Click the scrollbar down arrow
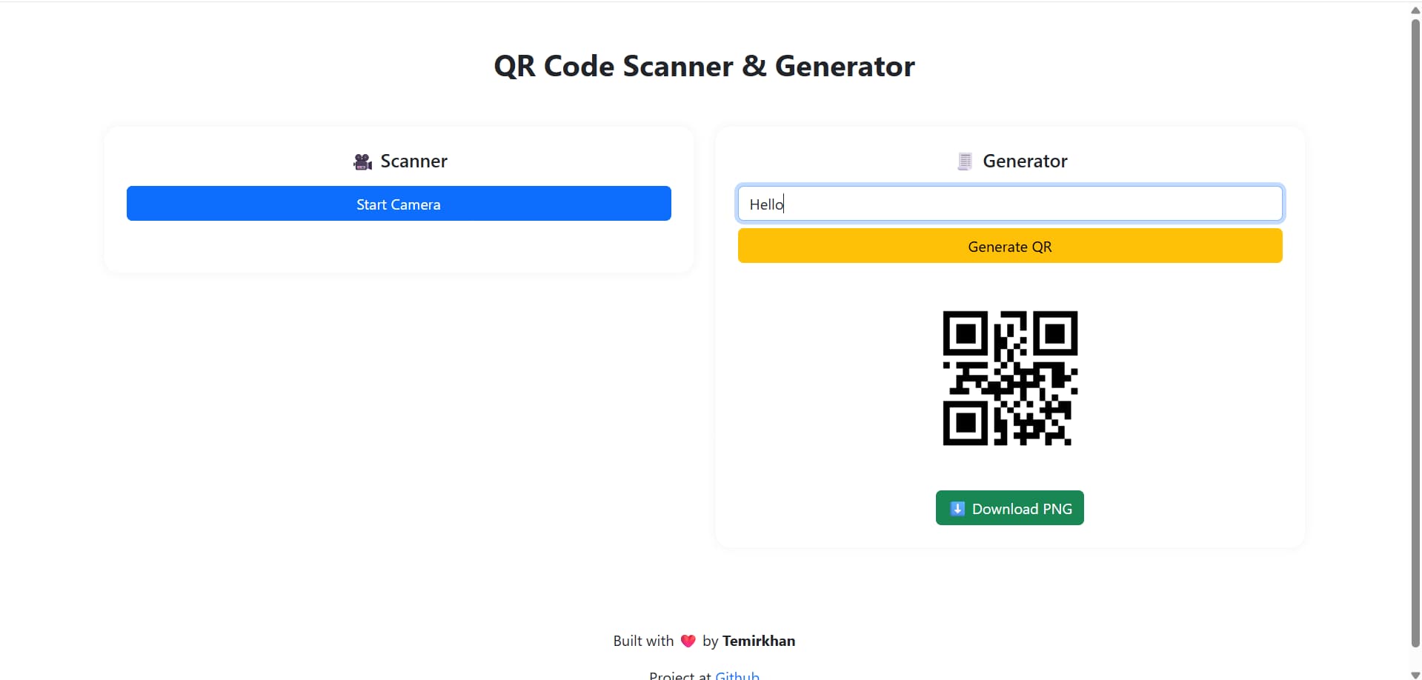The width and height of the screenshot is (1422, 680). (1415, 674)
